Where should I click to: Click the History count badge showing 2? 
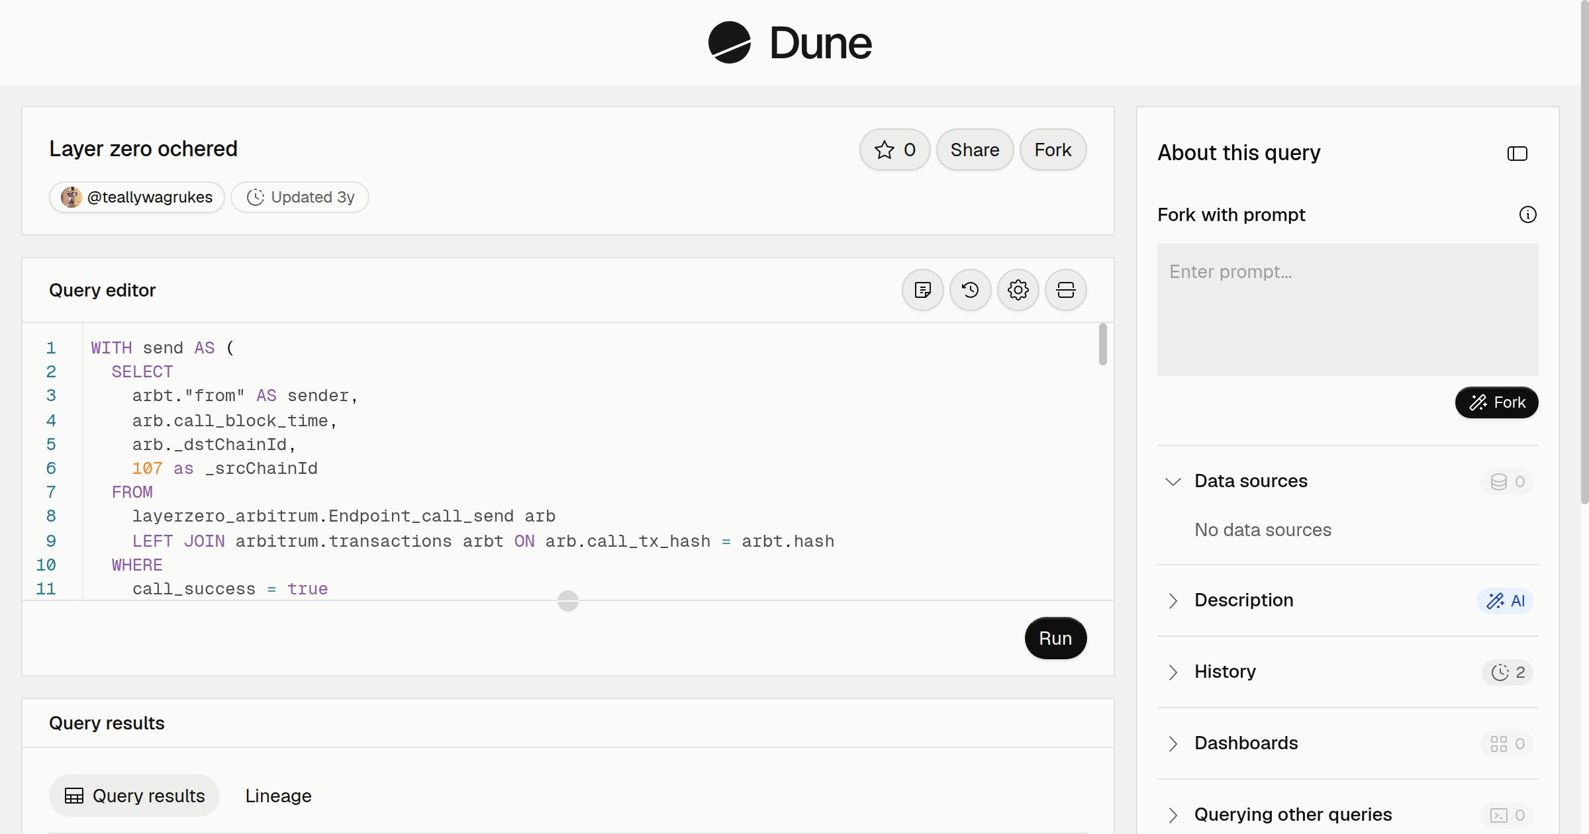click(1508, 672)
